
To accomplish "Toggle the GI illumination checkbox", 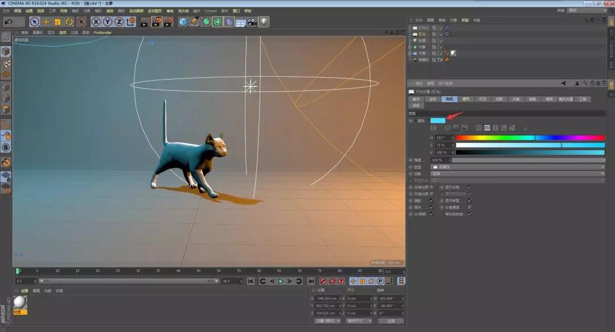I will (x=431, y=214).
